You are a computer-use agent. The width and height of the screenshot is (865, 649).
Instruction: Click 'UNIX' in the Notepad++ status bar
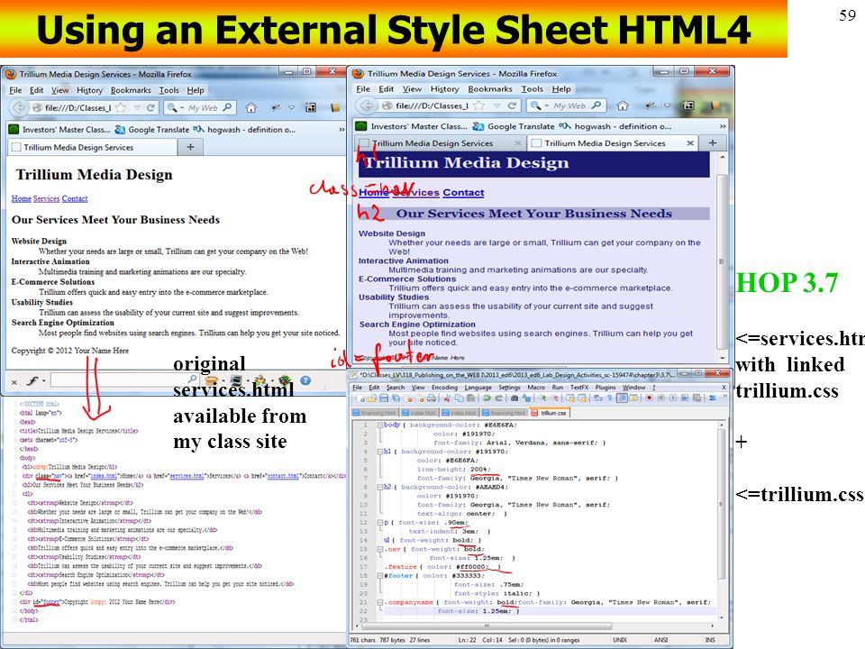coord(620,640)
